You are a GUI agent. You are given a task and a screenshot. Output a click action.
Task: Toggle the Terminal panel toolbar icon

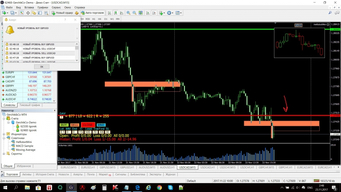(x=40, y=13)
